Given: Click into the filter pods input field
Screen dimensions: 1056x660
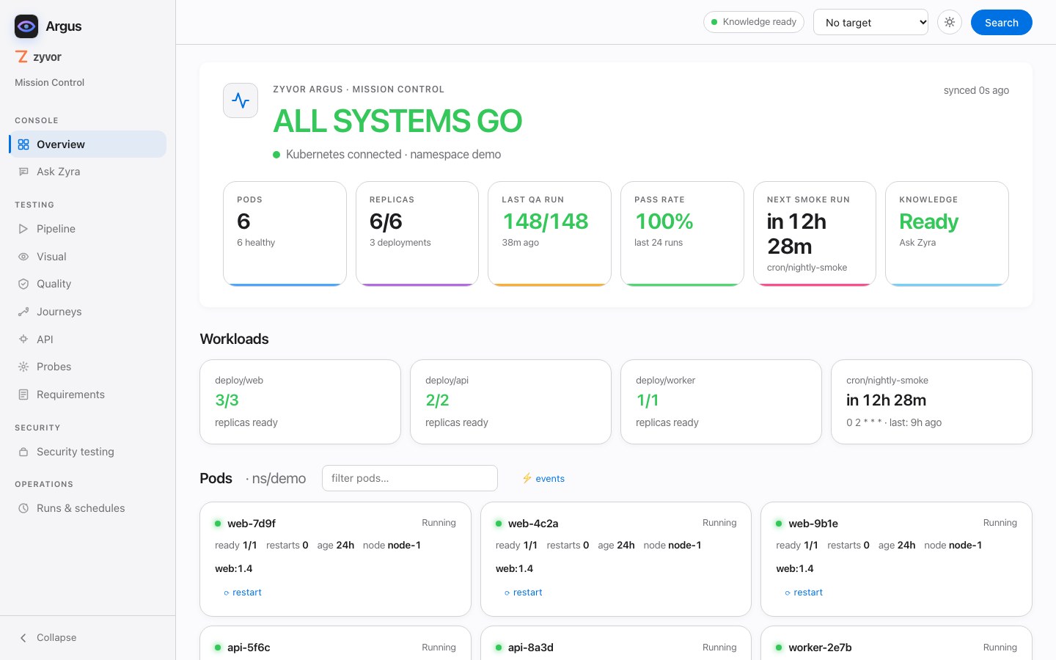Looking at the screenshot, I should click(x=410, y=478).
